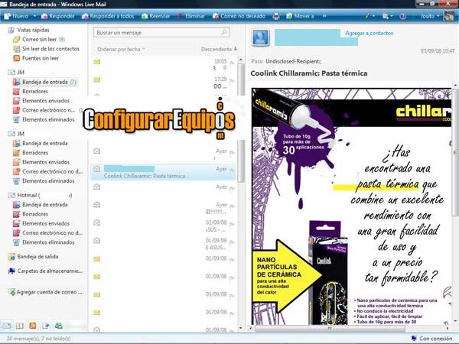Open Carpetas de almacenamie... folder
The height and width of the screenshot is (344, 459).
click(x=45, y=271)
